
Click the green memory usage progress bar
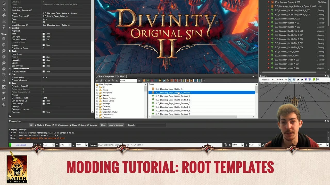point(21,145)
